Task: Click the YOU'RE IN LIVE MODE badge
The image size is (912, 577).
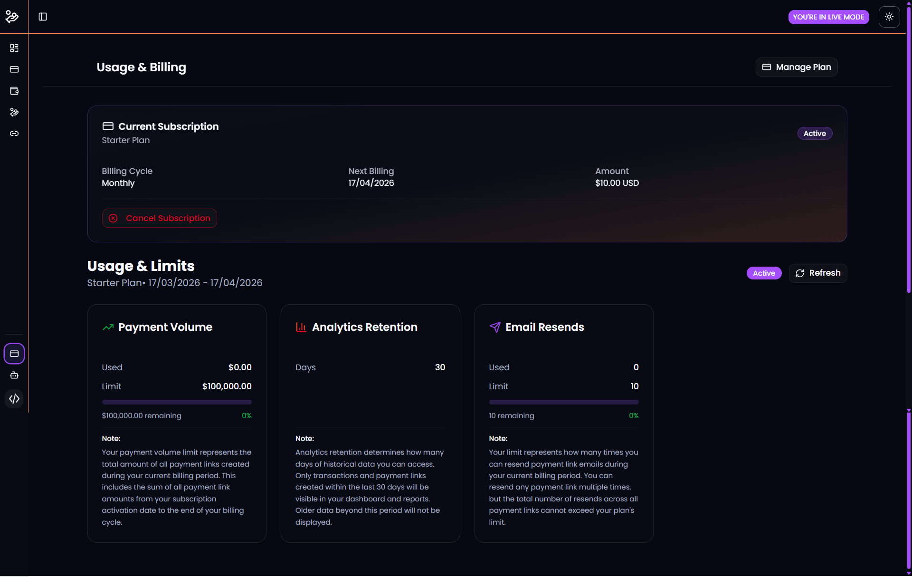Action: [x=828, y=17]
